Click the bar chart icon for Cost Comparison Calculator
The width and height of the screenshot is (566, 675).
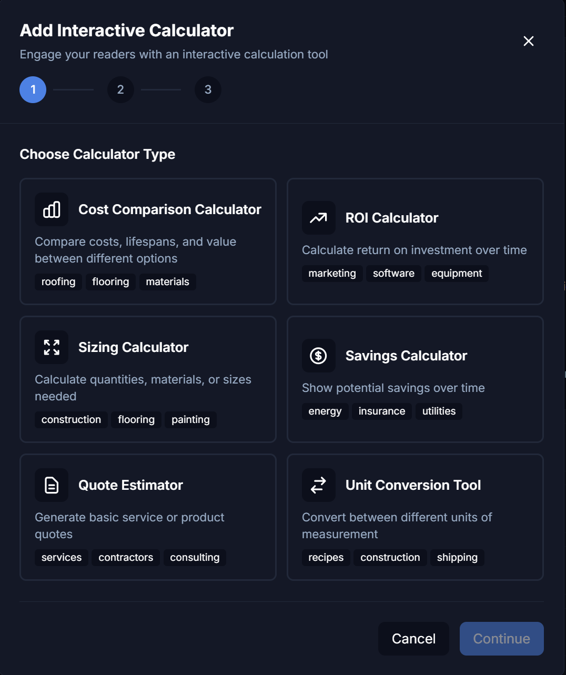pyautogui.click(x=51, y=209)
